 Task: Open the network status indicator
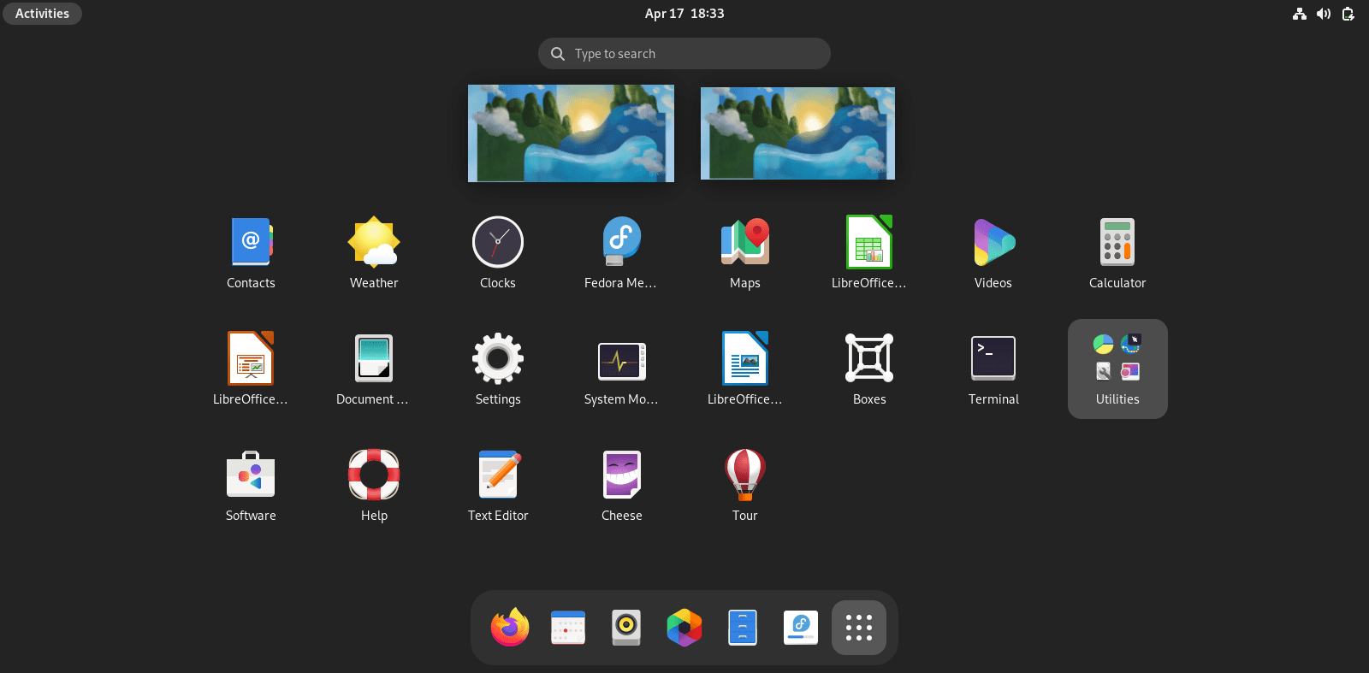point(1300,14)
